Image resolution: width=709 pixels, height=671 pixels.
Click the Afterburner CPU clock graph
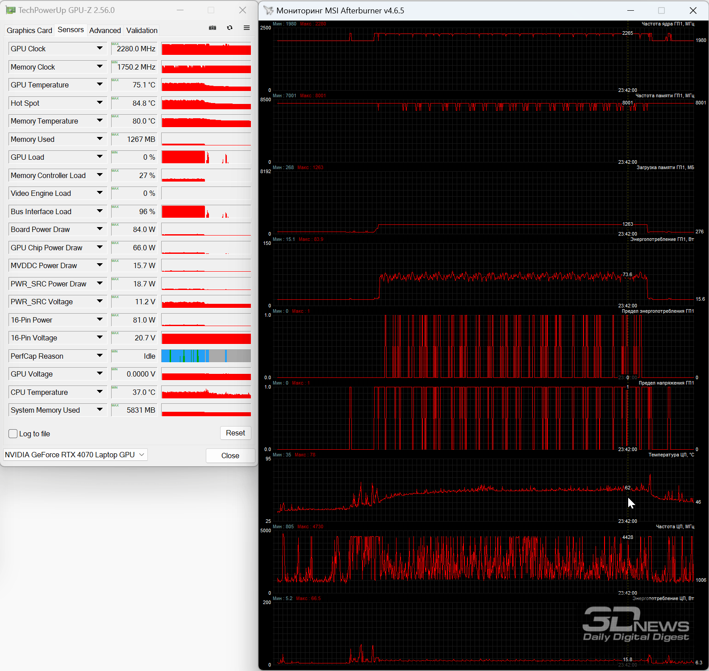(484, 562)
